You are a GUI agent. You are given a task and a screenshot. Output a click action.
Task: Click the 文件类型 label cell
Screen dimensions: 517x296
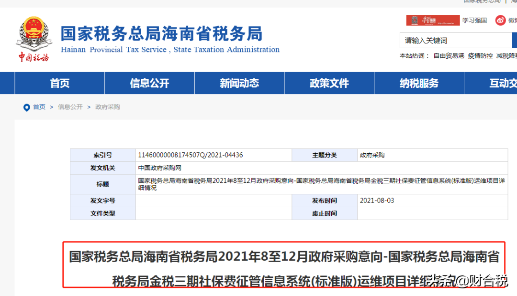103,213
